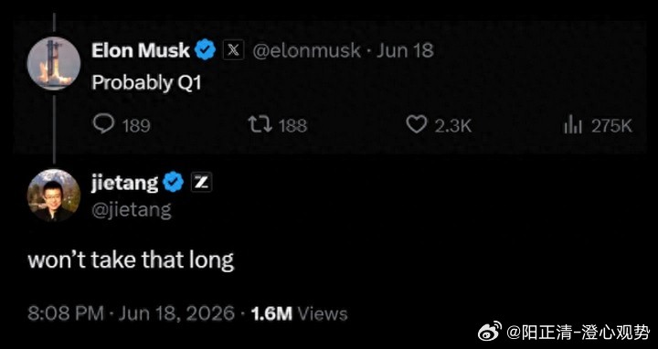Like Elon Musk's tweet with heart icon
Image resolution: width=658 pixels, height=349 pixels.
pos(417,124)
